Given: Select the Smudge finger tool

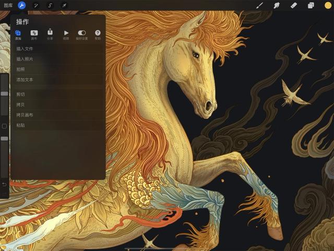Looking at the screenshot, I should (277, 5).
